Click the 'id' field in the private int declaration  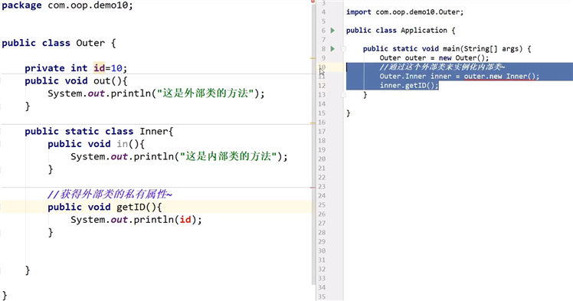[99, 68]
